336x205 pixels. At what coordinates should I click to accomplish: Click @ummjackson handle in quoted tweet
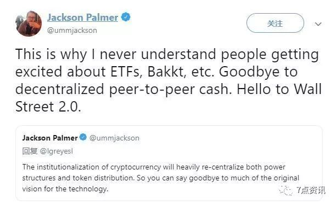(114, 138)
